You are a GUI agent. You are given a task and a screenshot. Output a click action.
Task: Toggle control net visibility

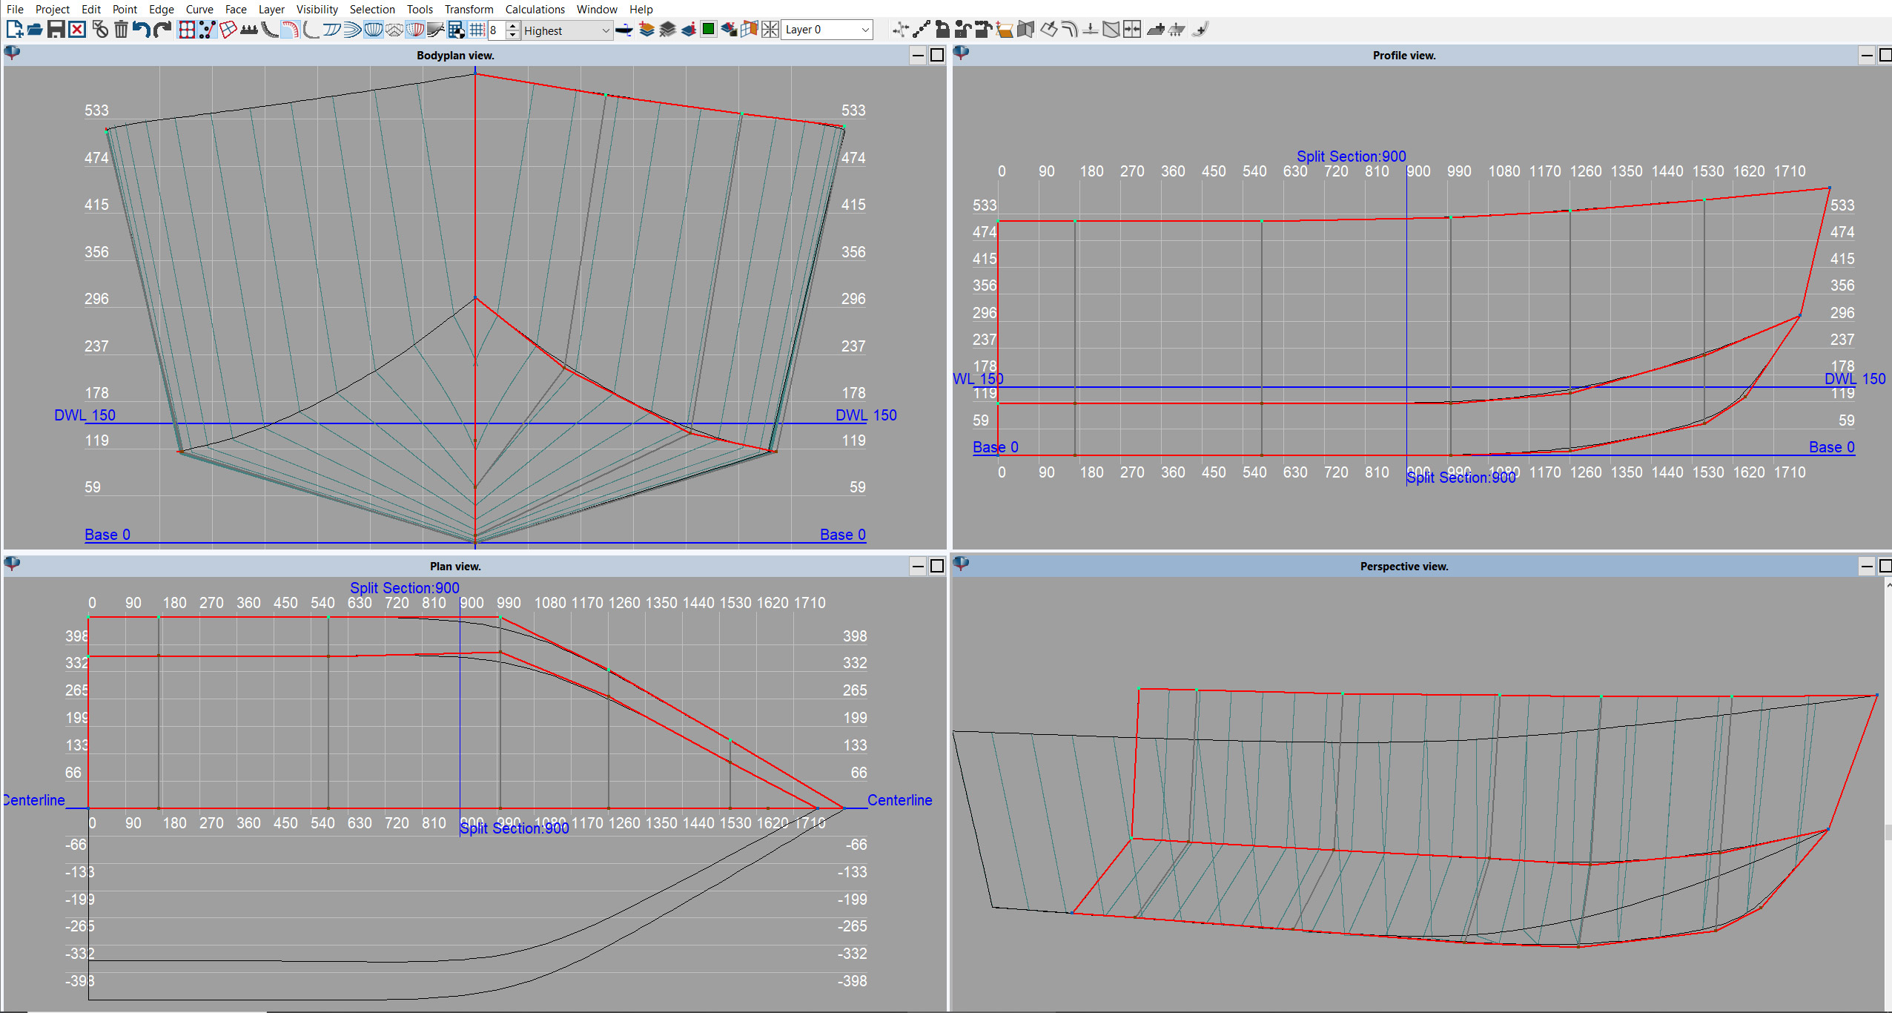[187, 30]
